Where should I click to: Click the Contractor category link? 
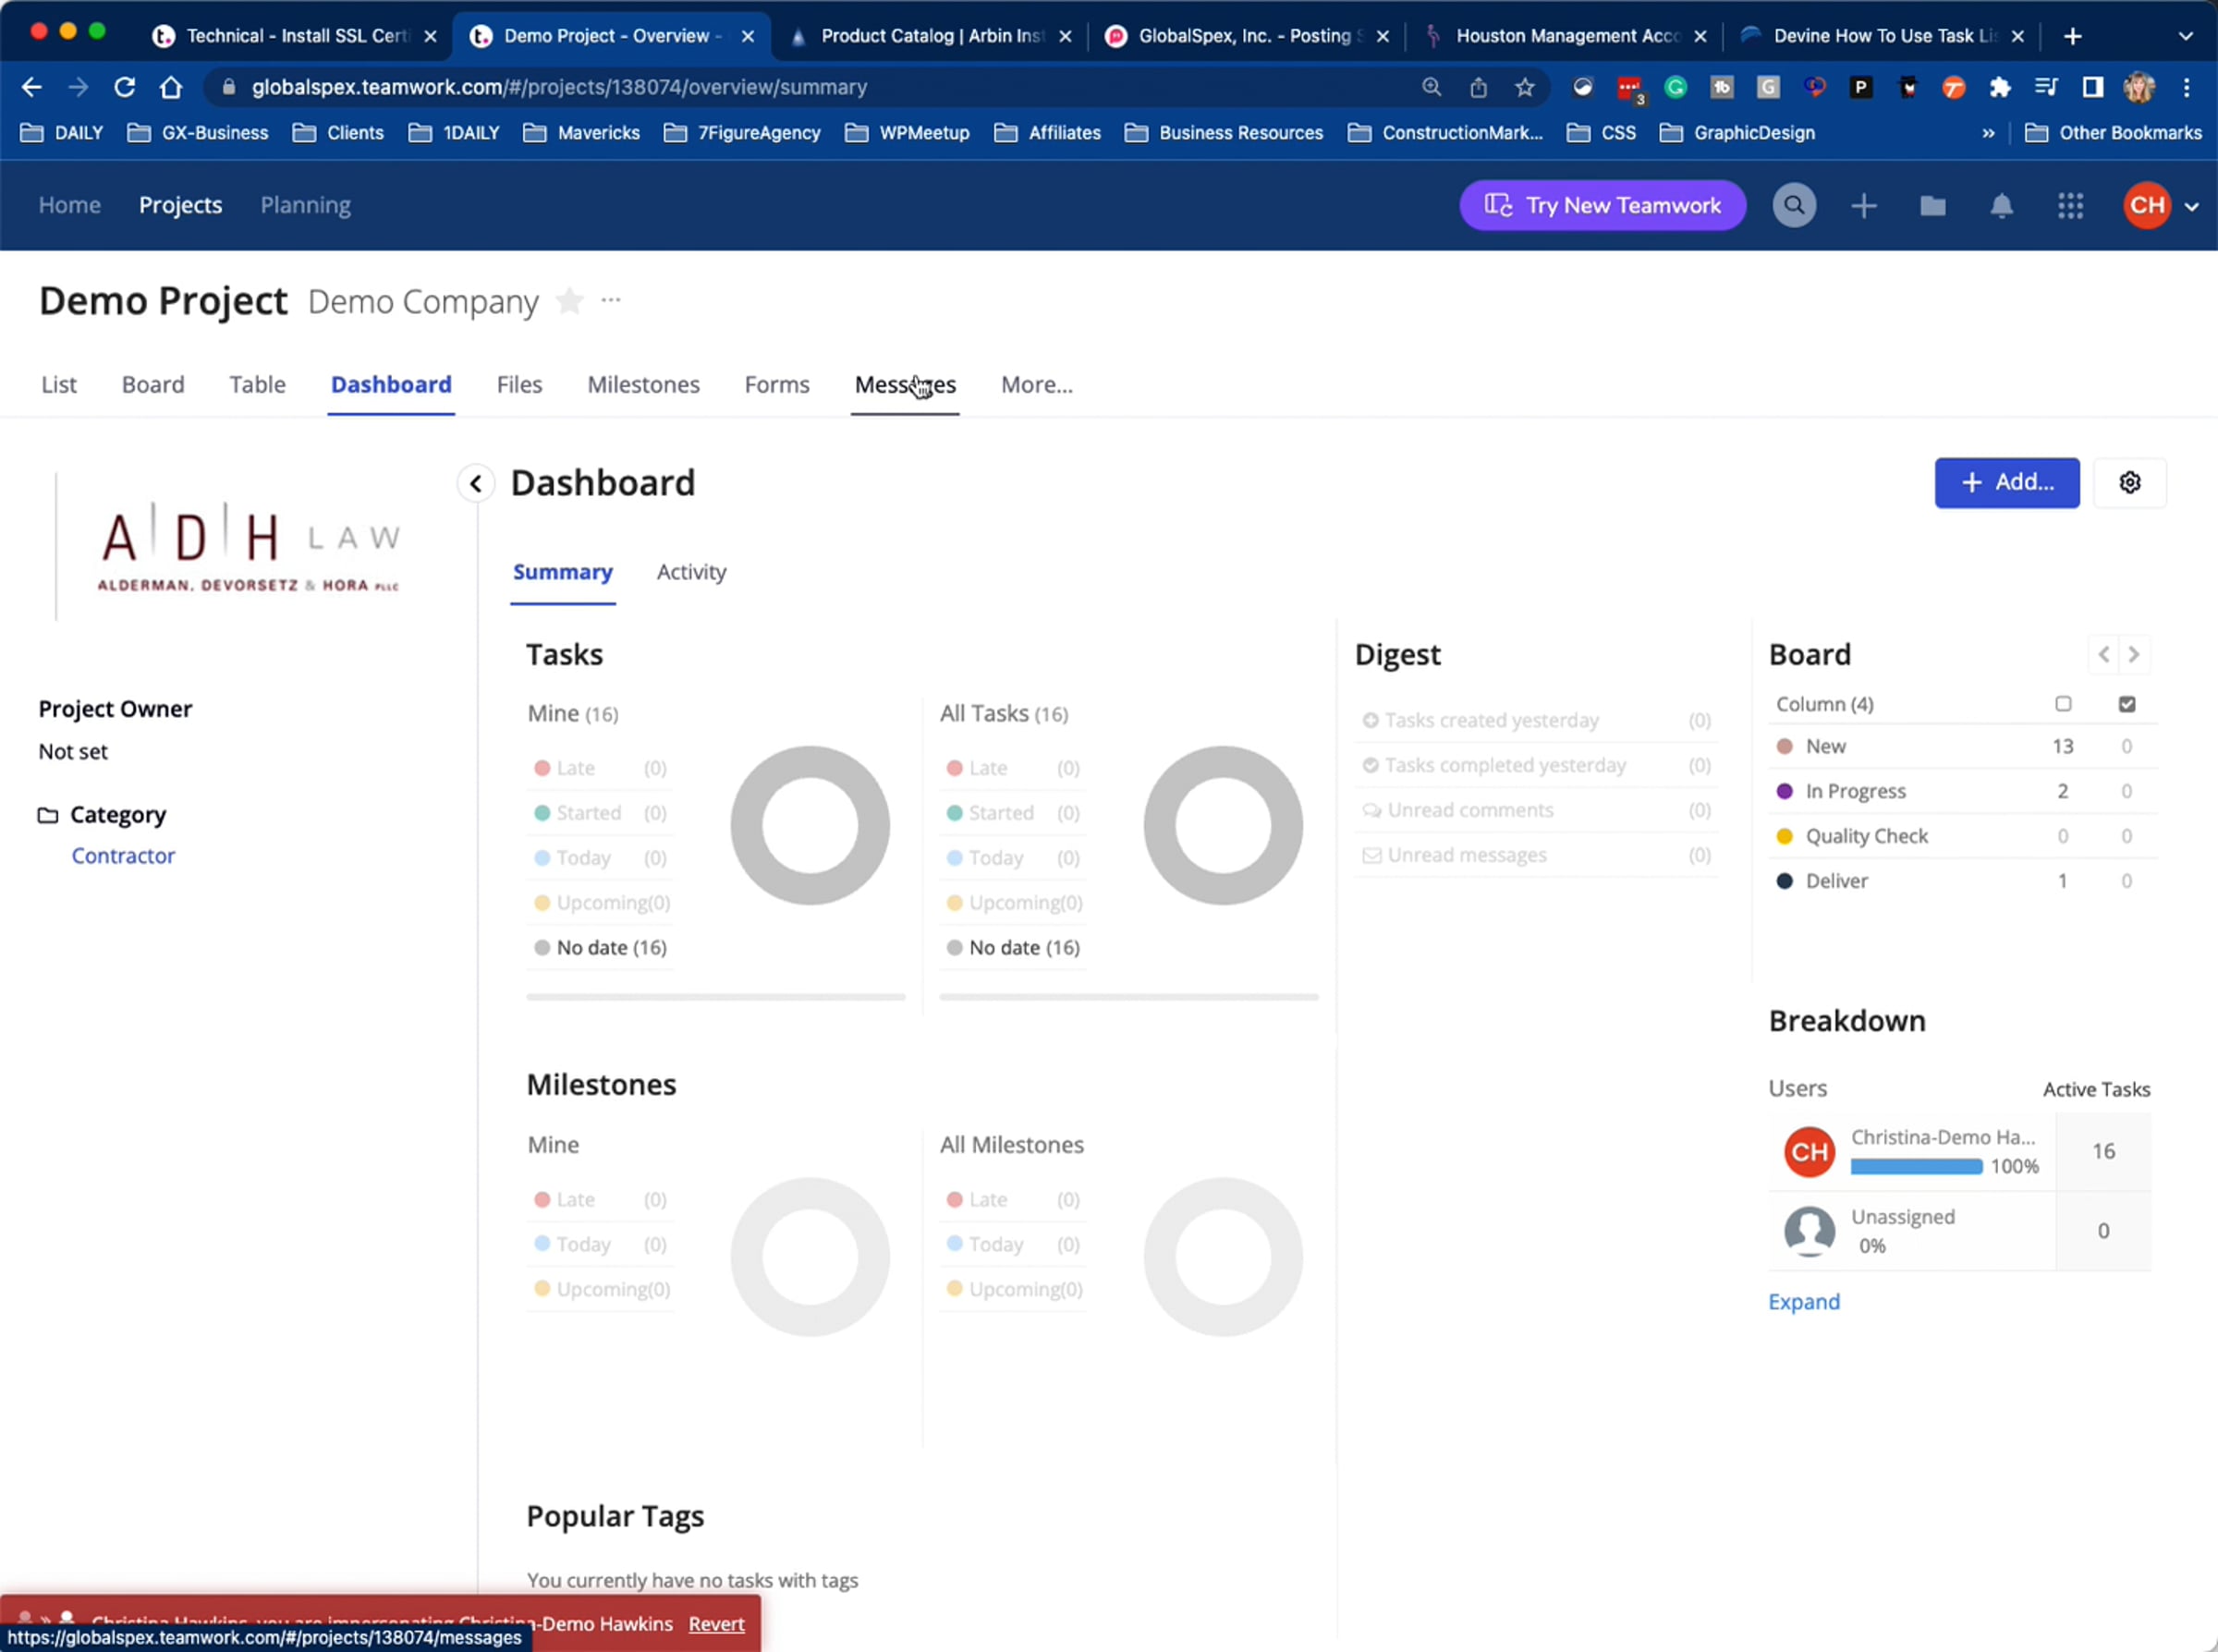(x=123, y=856)
